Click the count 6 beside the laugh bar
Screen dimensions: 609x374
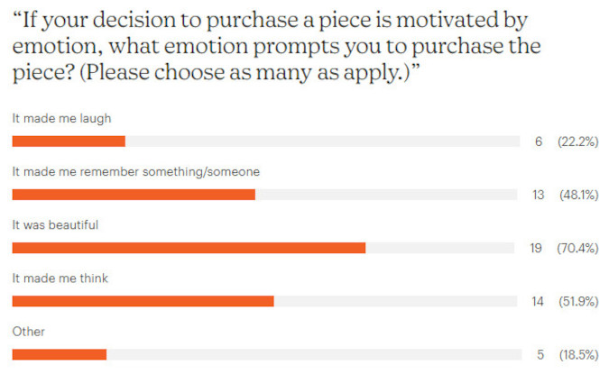538,141
